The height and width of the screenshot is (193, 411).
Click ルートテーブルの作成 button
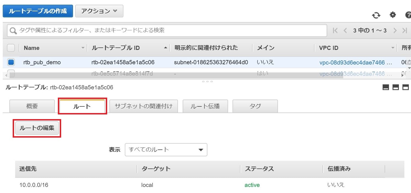38,11
